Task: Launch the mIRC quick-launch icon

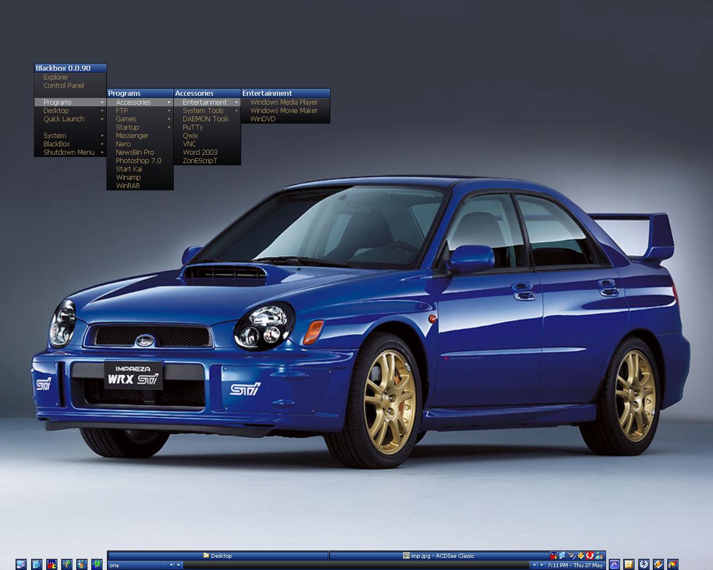Action: (52, 564)
